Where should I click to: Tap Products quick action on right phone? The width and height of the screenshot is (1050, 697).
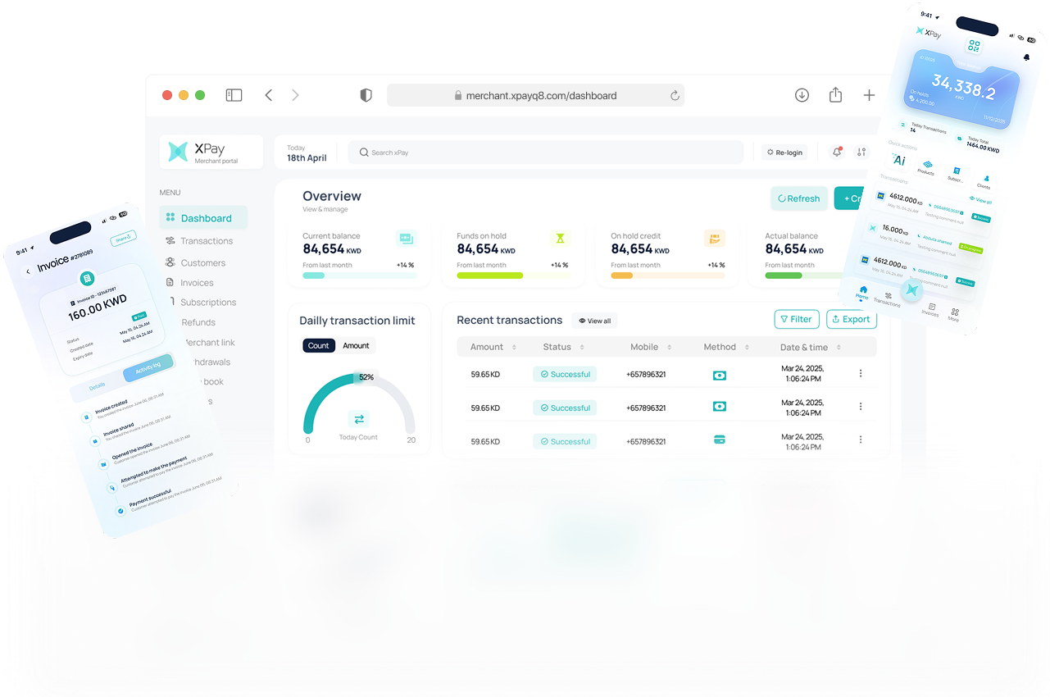pyautogui.click(x=926, y=167)
